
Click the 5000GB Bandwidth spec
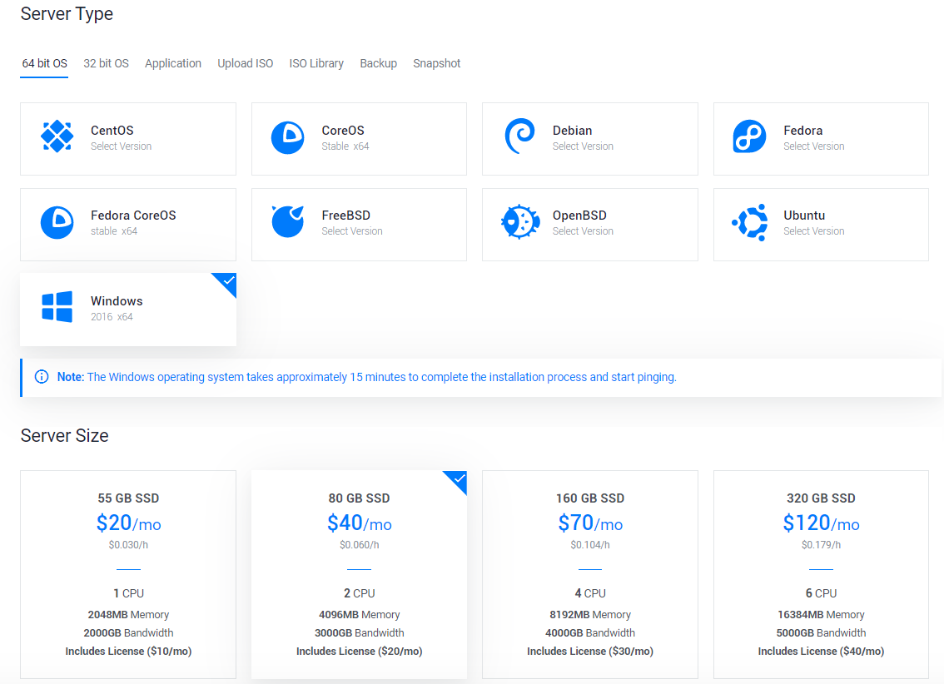pyautogui.click(x=821, y=633)
